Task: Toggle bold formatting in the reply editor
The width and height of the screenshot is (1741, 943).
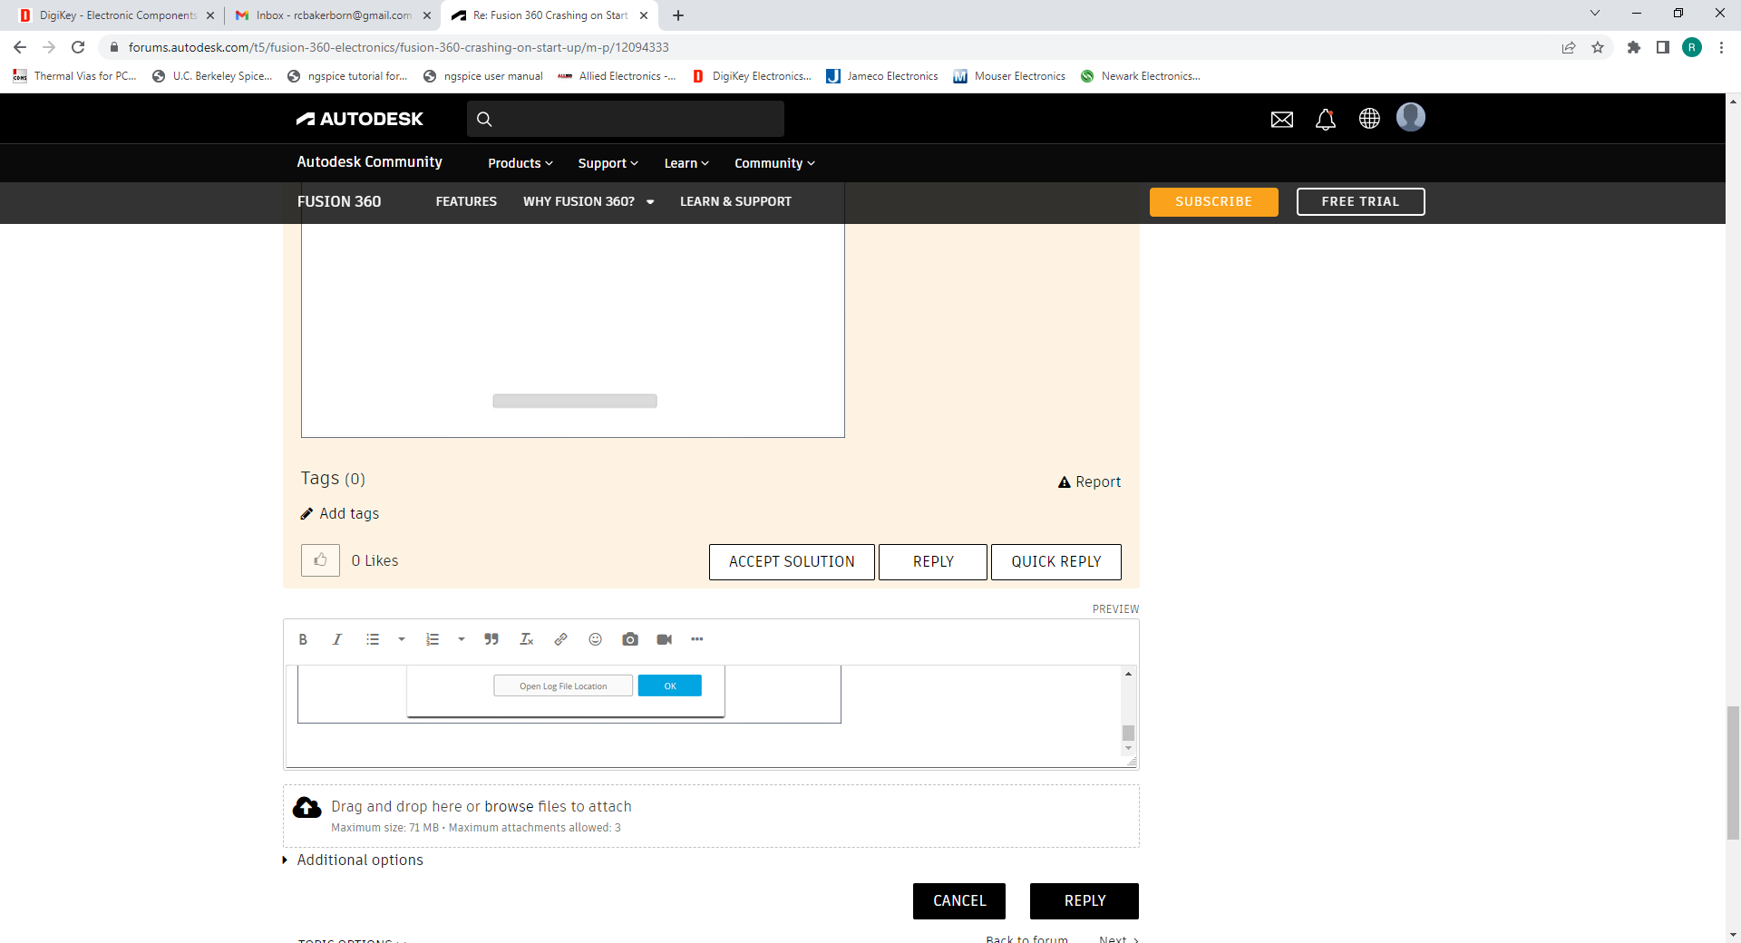Action: [303, 639]
